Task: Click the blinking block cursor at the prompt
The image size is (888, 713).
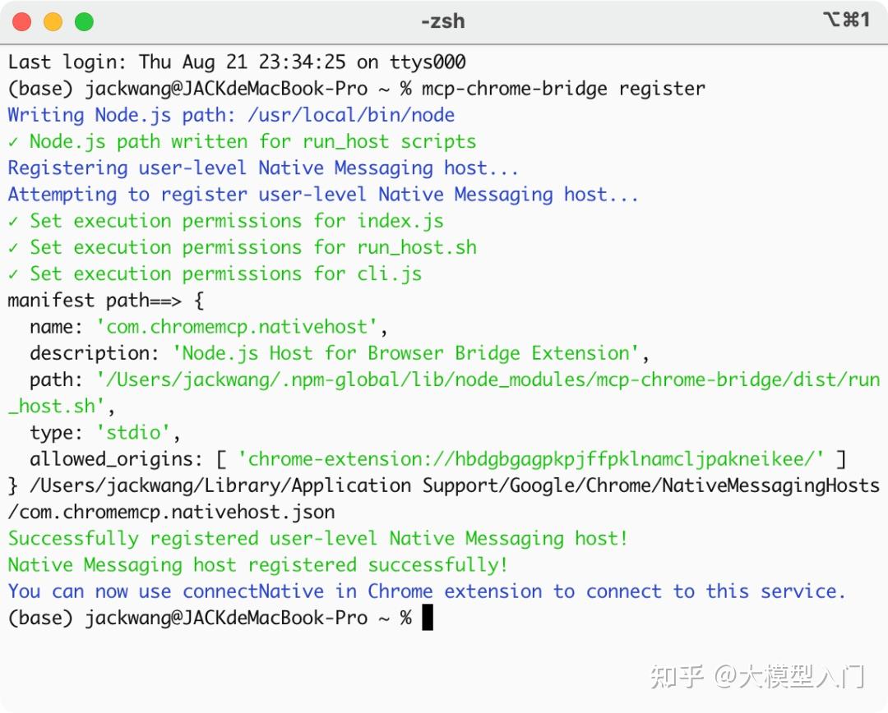Action: [428, 618]
